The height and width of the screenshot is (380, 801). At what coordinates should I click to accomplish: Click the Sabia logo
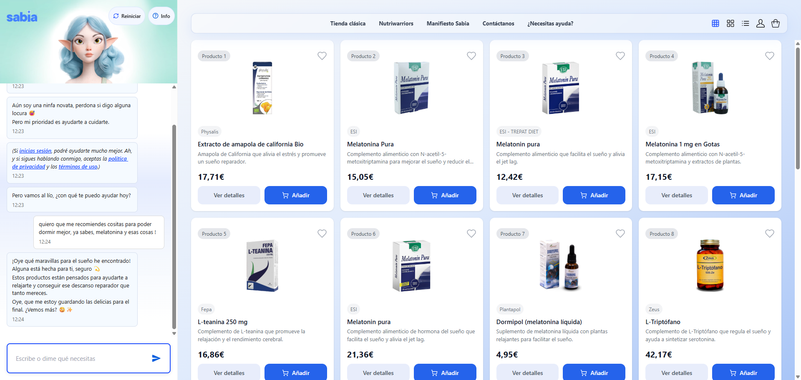[x=22, y=17]
